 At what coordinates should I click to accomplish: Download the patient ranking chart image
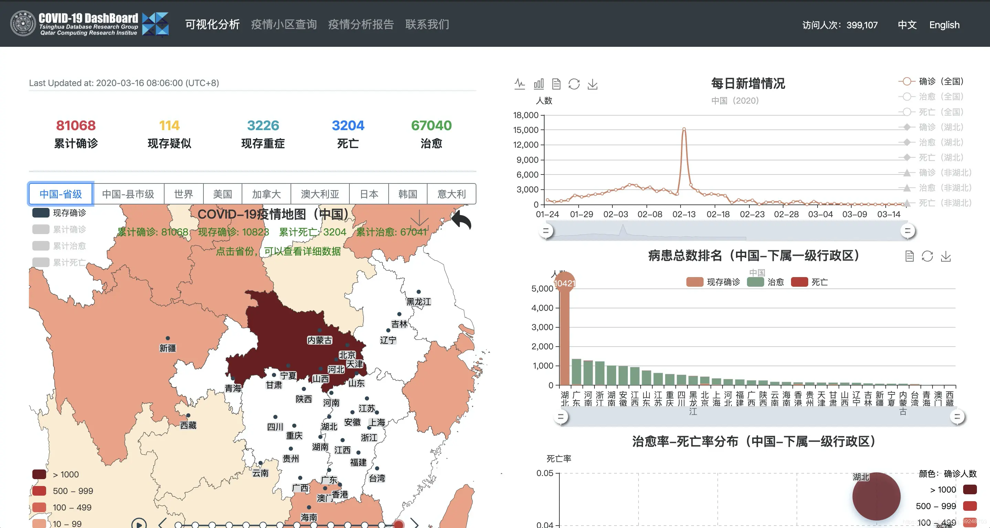pyautogui.click(x=946, y=256)
